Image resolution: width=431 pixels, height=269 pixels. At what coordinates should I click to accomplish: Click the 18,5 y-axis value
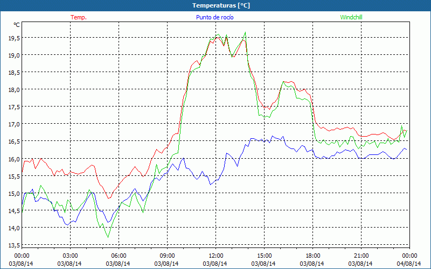point(14,73)
